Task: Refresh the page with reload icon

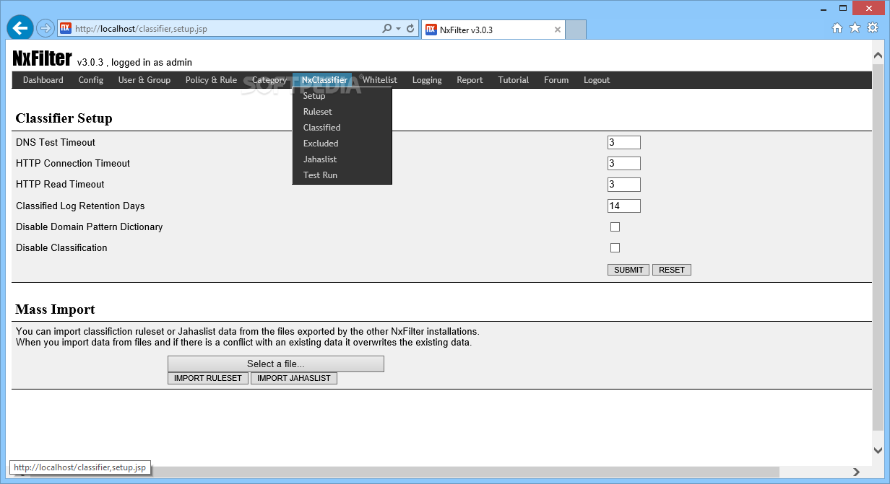Action: pos(410,29)
